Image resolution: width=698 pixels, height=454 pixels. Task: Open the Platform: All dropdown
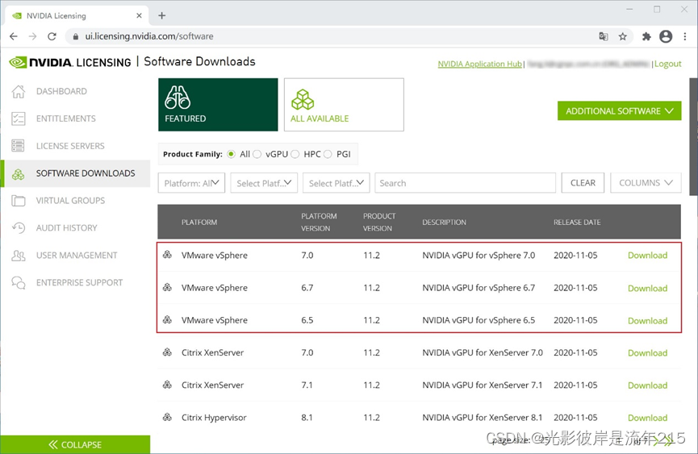coord(191,183)
